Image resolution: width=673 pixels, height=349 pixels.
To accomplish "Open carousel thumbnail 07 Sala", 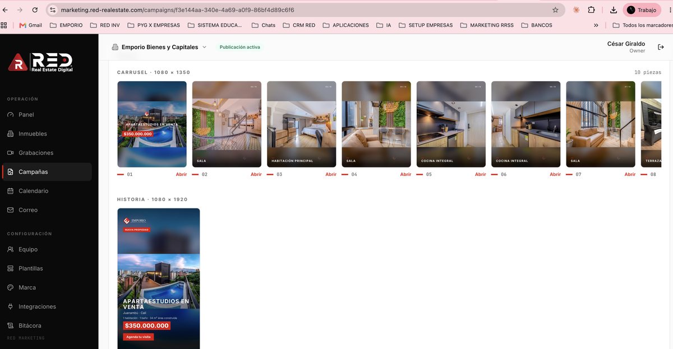I will [x=601, y=124].
